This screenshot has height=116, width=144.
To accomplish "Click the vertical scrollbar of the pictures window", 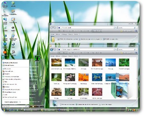I will click(137, 78).
